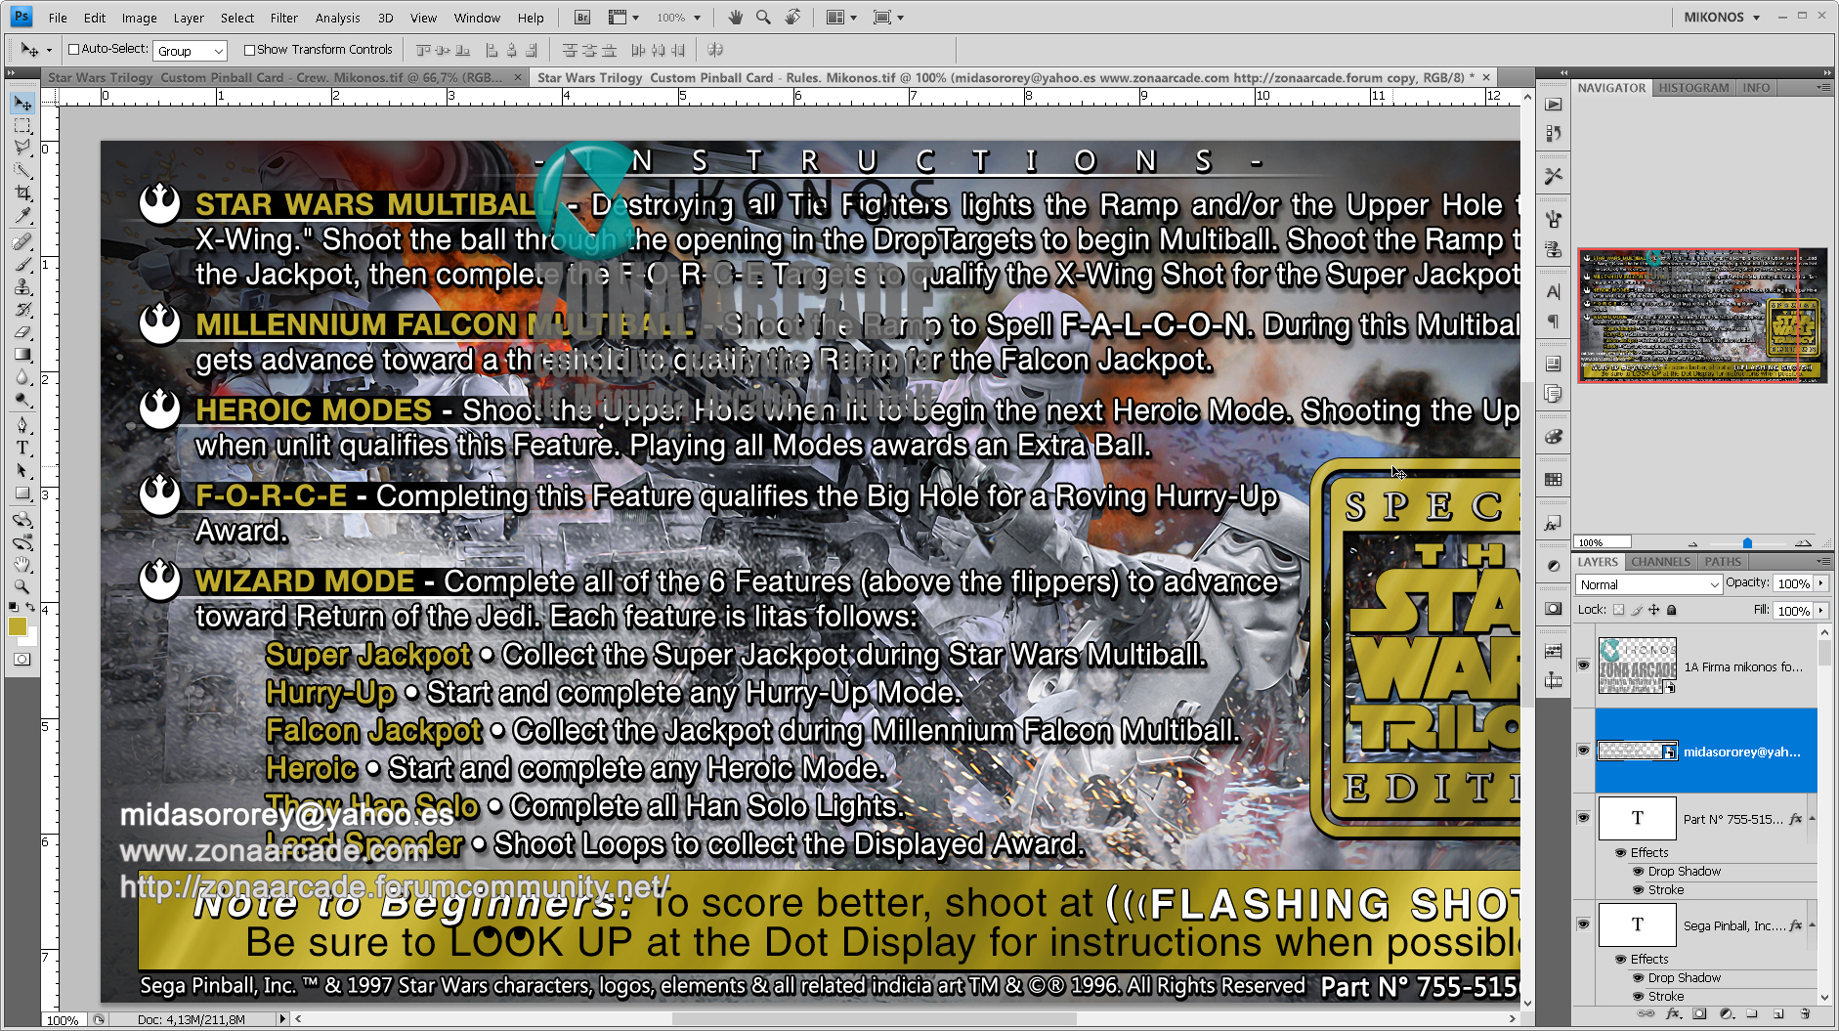Click the Delete layer trash icon
Screen dimensions: 1839x1031
point(1804,1014)
